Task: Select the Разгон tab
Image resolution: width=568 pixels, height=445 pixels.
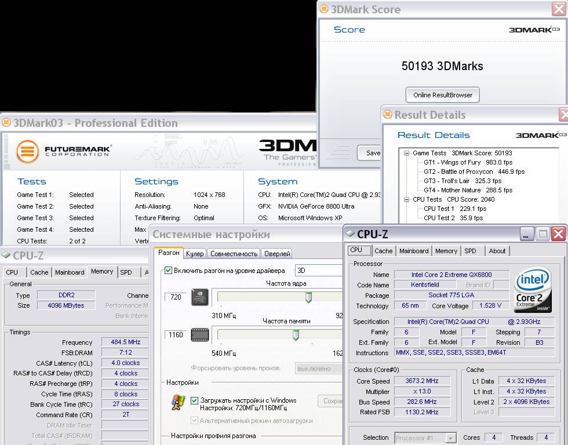Action: [x=169, y=253]
